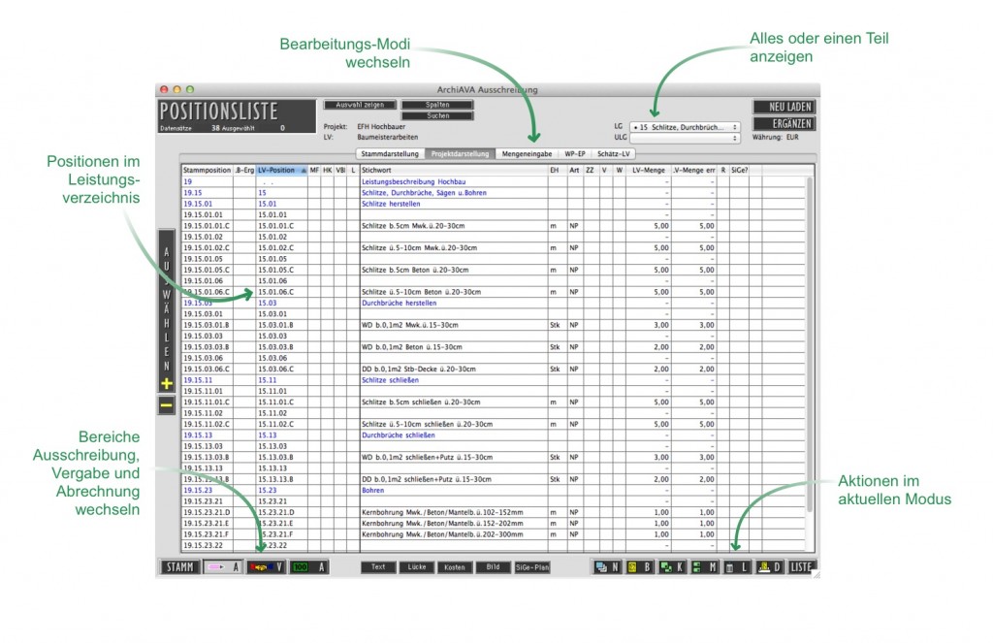Click the NEU LADEN button
993x643 pixels.
(x=784, y=107)
